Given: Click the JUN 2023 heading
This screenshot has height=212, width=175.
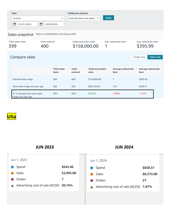Looking at the screenshot, I should (45, 147).
